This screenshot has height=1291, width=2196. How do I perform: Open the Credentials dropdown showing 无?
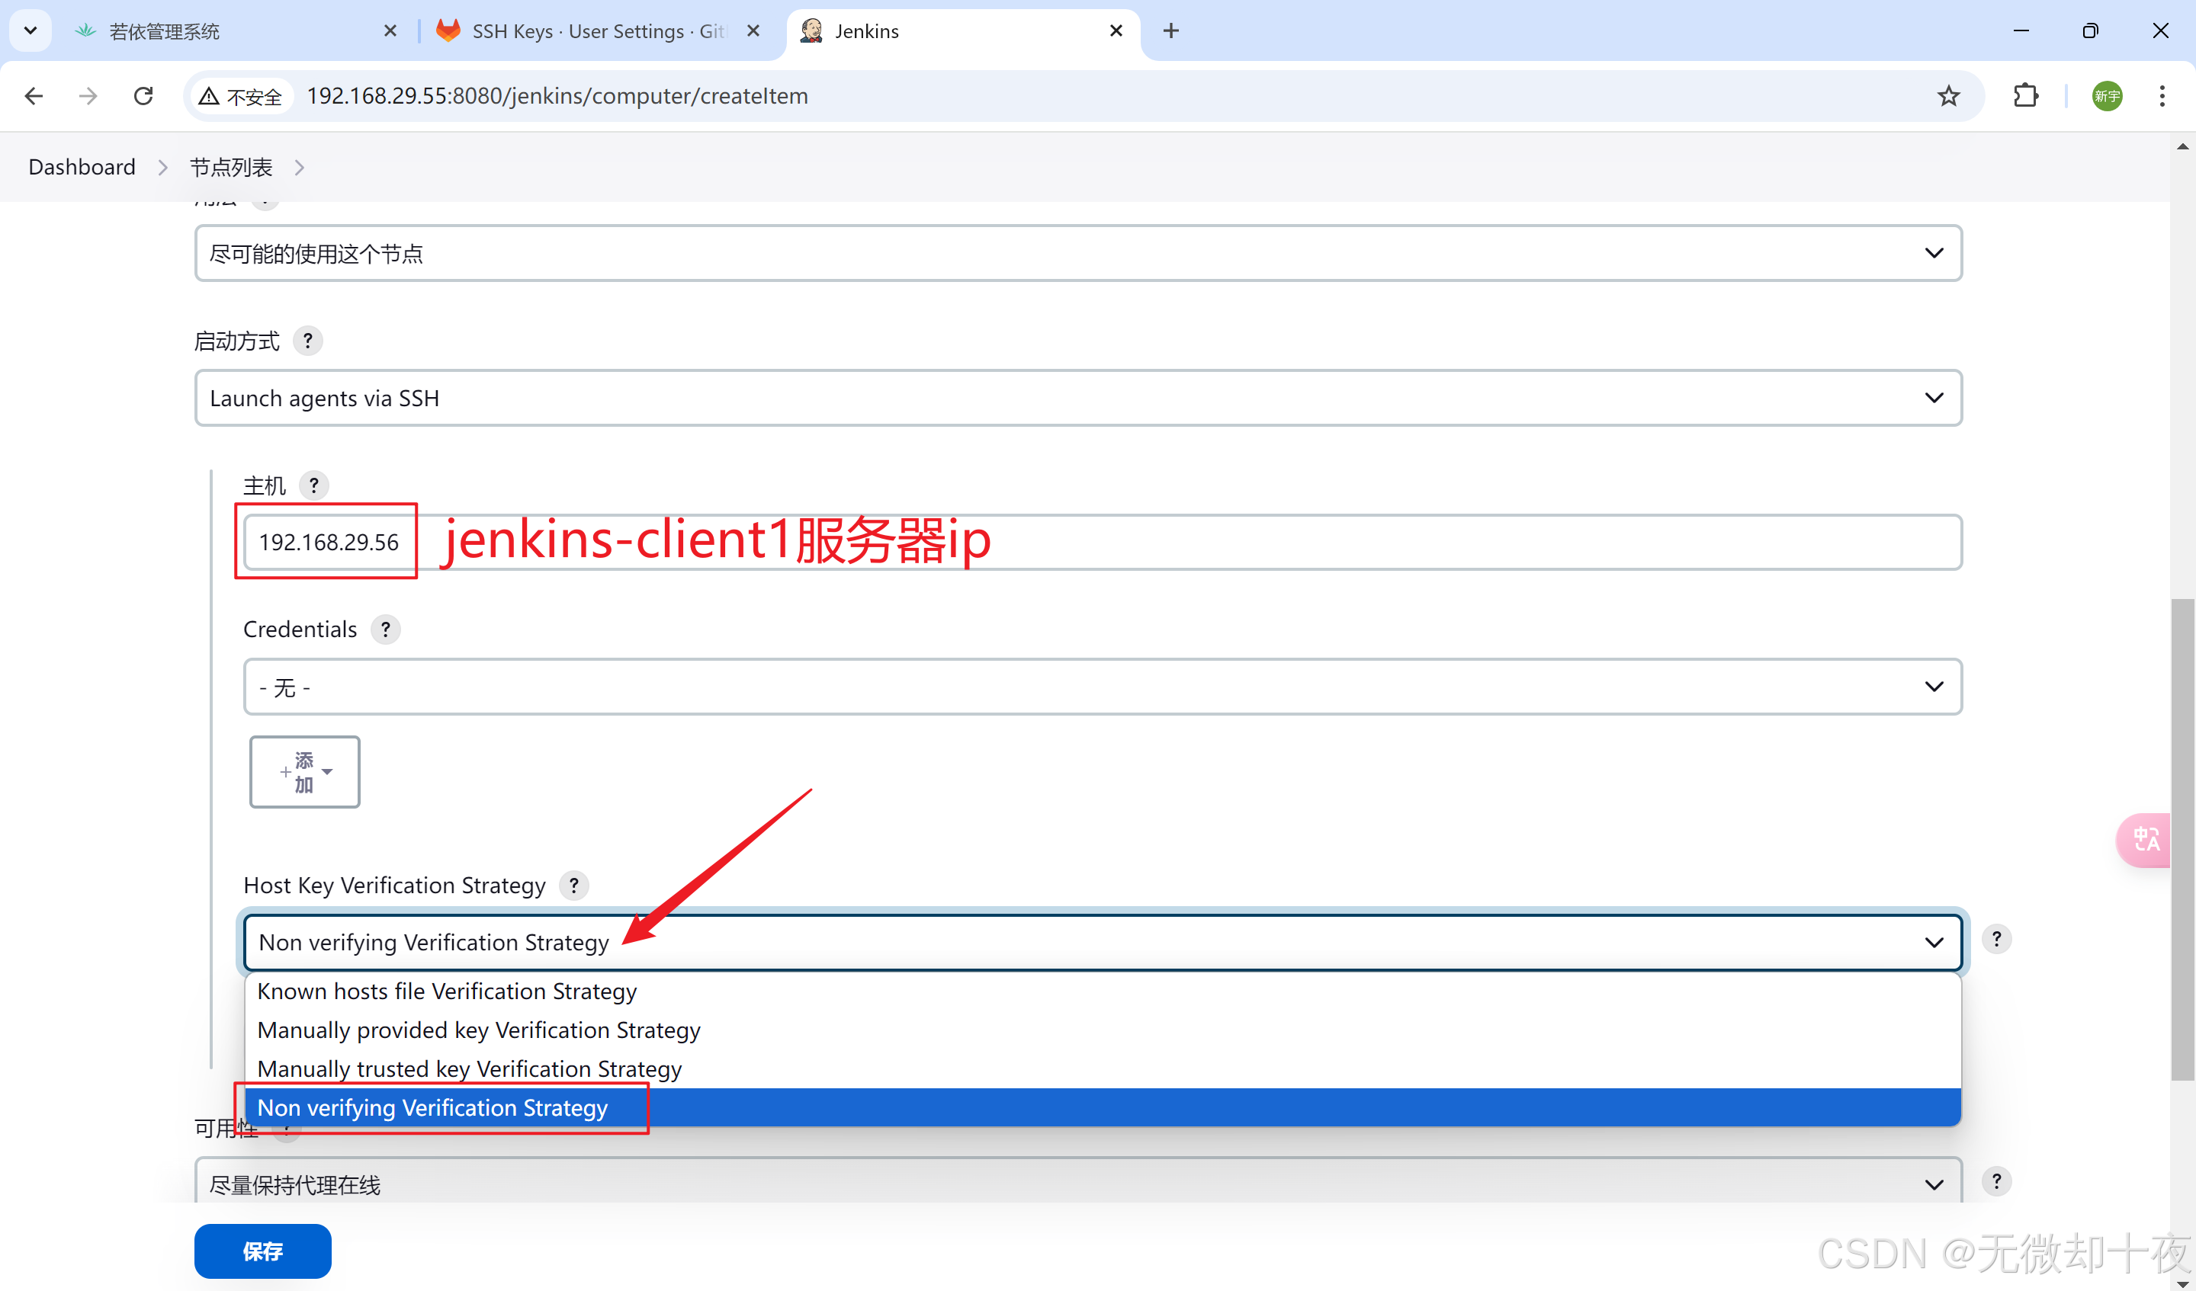pos(1102,687)
